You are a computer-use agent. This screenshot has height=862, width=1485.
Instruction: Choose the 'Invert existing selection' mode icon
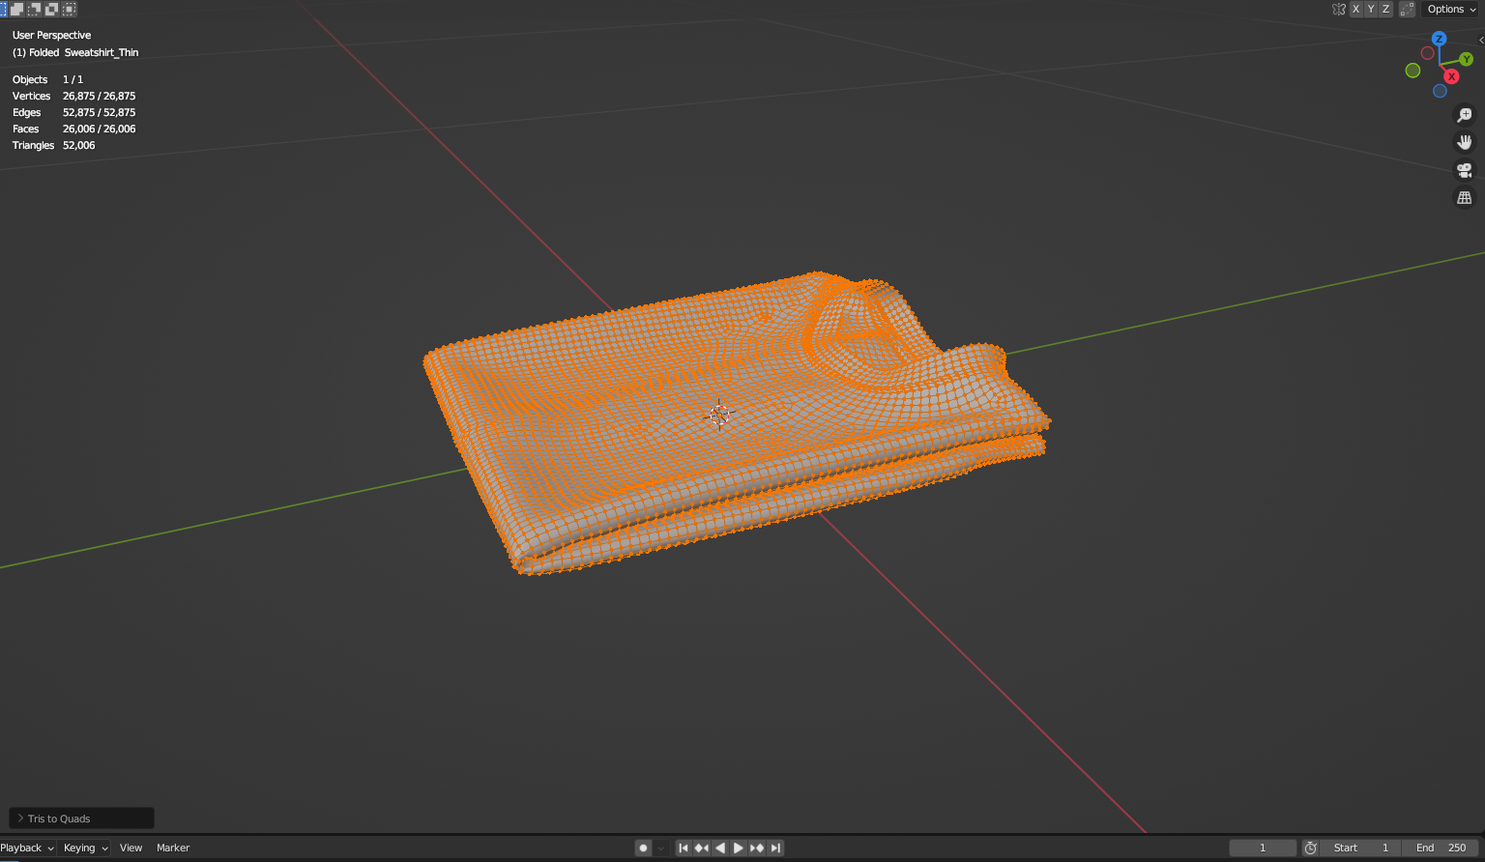point(51,9)
